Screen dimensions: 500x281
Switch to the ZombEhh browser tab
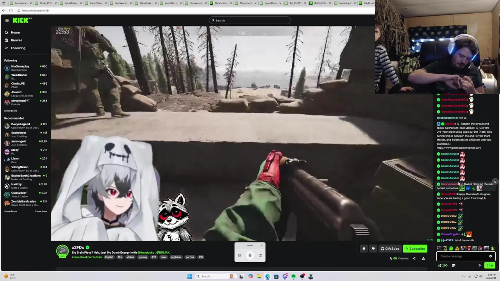click(x=171, y=3)
